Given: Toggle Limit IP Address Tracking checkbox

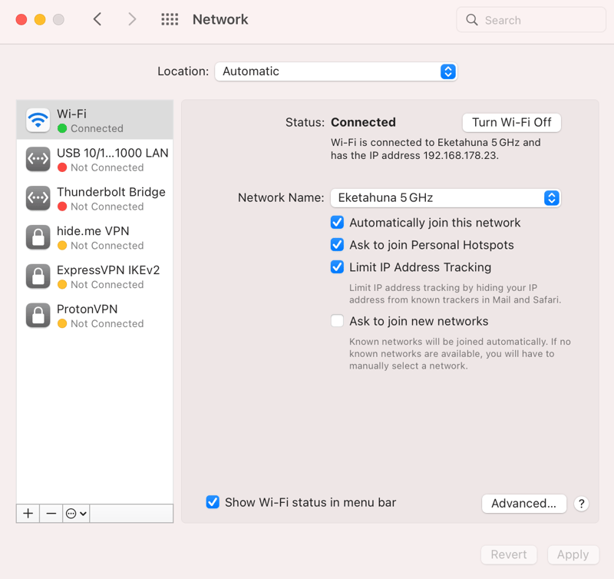Looking at the screenshot, I should coord(337,266).
